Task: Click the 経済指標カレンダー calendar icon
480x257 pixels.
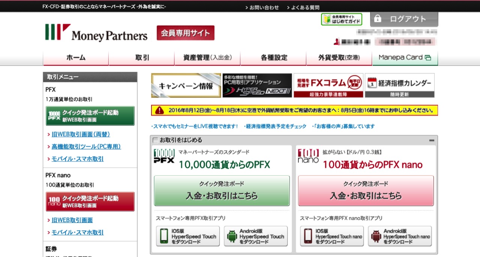Action: [372, 83]
